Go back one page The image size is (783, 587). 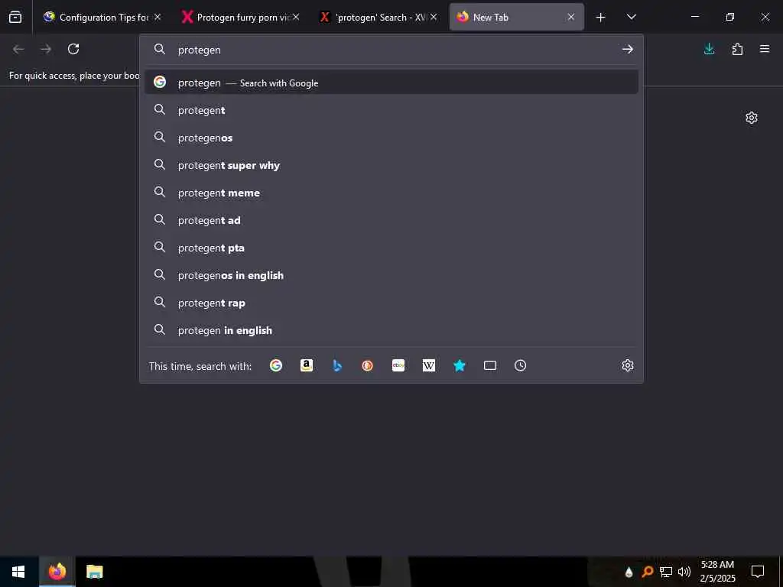point(18,49)
